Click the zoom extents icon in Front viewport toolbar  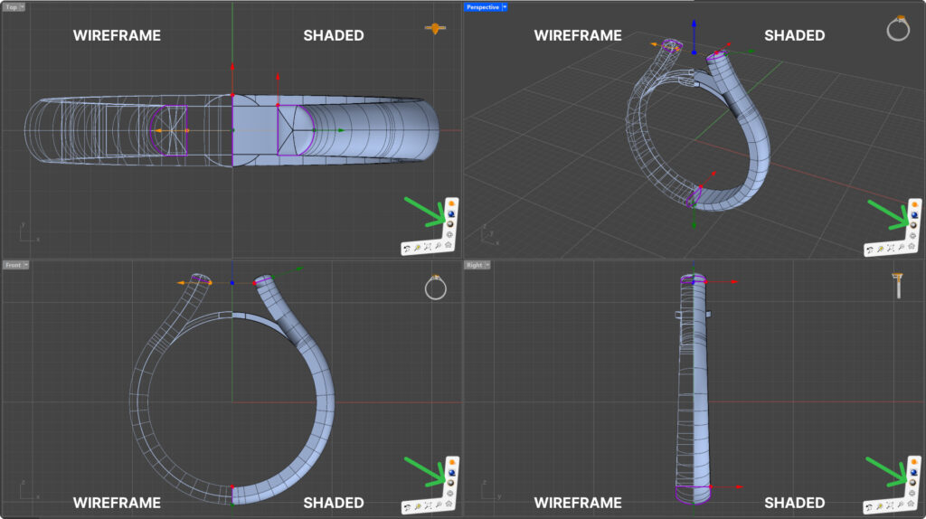click(429, 506)
